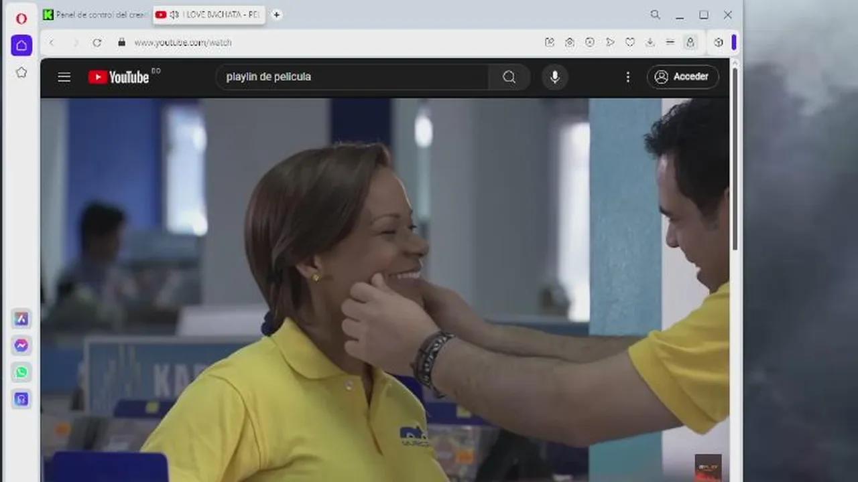Click the page vertical scrollbar
858x482 pixels.
pos(735,158)
